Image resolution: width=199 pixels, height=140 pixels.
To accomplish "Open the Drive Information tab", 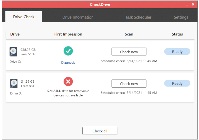I will coord(78,17).
